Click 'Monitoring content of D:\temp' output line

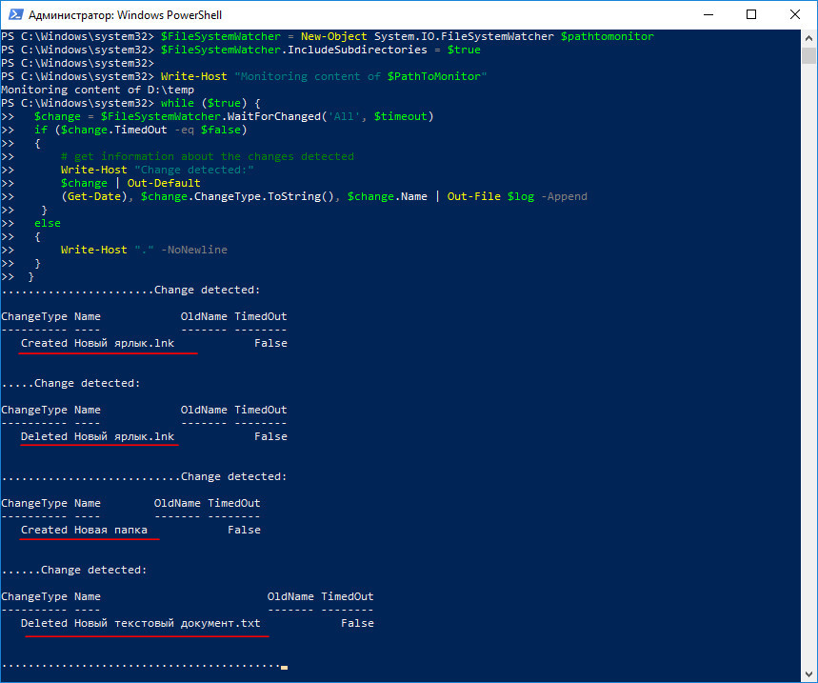tap(97, 90)
